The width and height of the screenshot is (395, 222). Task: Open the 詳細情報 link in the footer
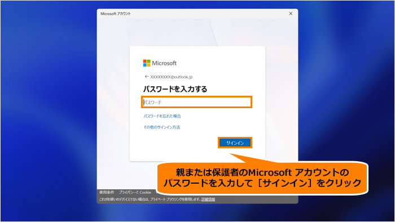(208, 199)
